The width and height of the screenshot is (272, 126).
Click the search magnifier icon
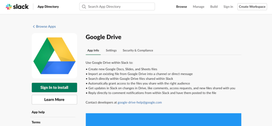pyautogui.click(x=84, y=7)
